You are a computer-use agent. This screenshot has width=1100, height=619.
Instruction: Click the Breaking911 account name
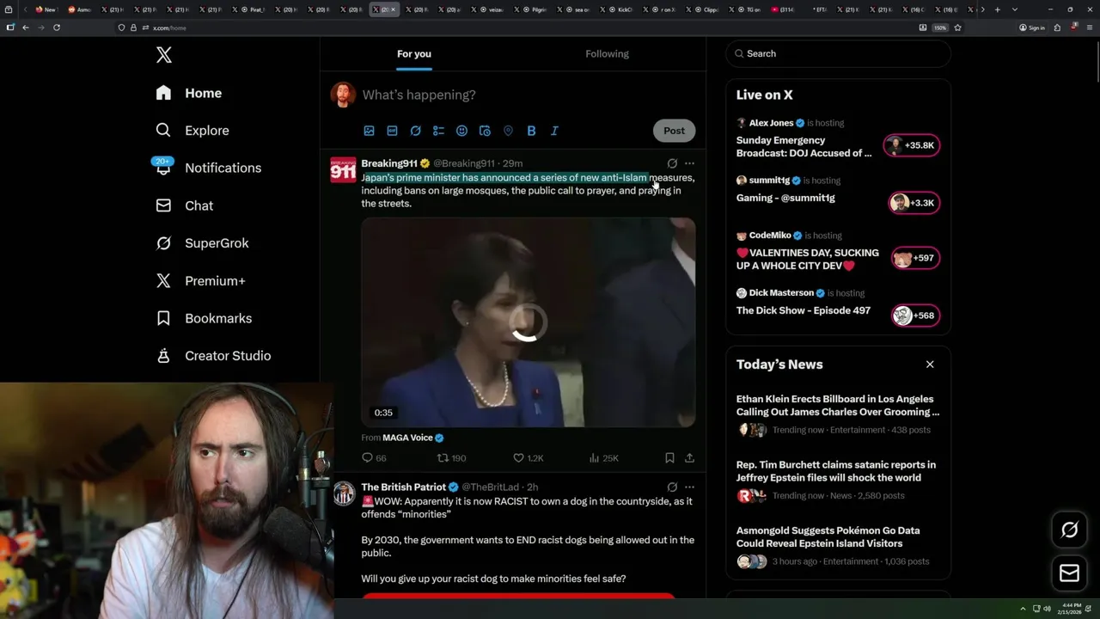[x=389, y=163]
